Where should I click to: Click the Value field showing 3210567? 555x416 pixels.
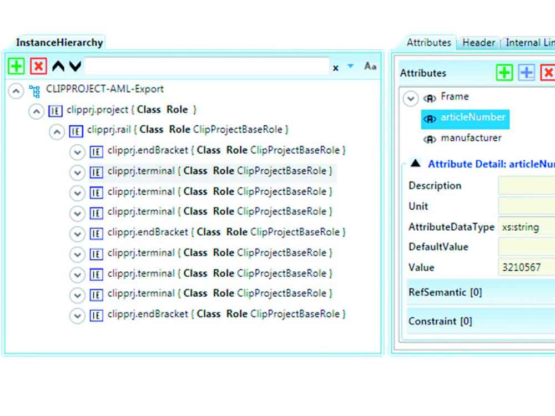click(527, 267)
